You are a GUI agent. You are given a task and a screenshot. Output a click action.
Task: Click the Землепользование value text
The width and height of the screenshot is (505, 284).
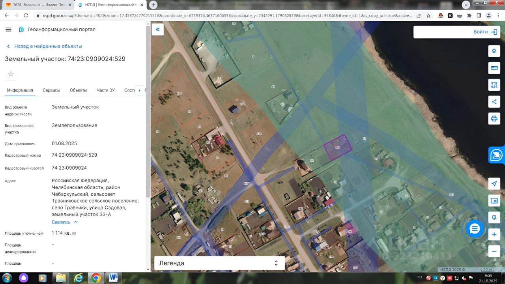75,125
